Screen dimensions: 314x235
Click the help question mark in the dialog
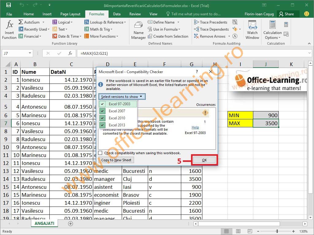[197, 72]
